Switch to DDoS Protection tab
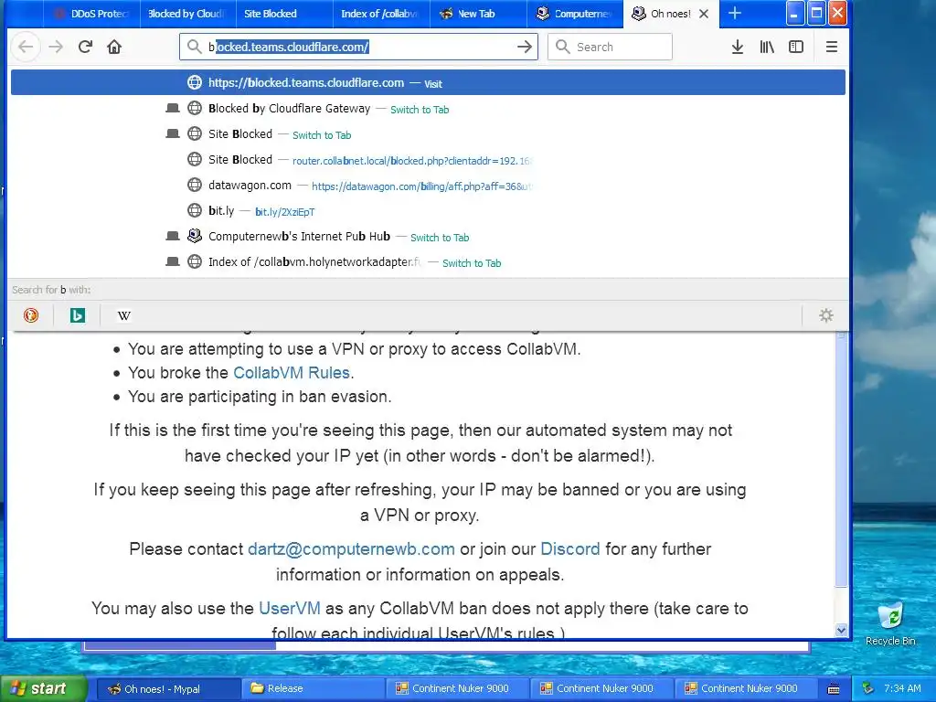The width and height of the screenshot is (936, 702). pyautogui.click(x=91, y=14)
